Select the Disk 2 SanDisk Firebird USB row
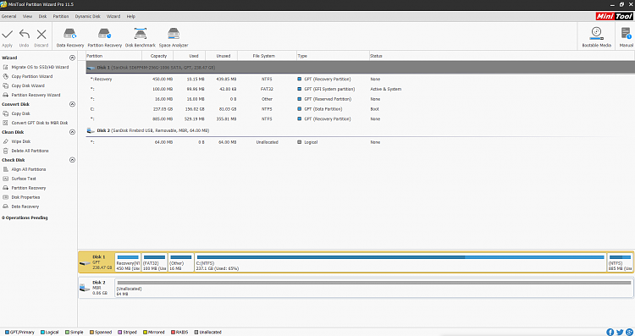This screenshot has height=336, width=635. pos(361,130)
